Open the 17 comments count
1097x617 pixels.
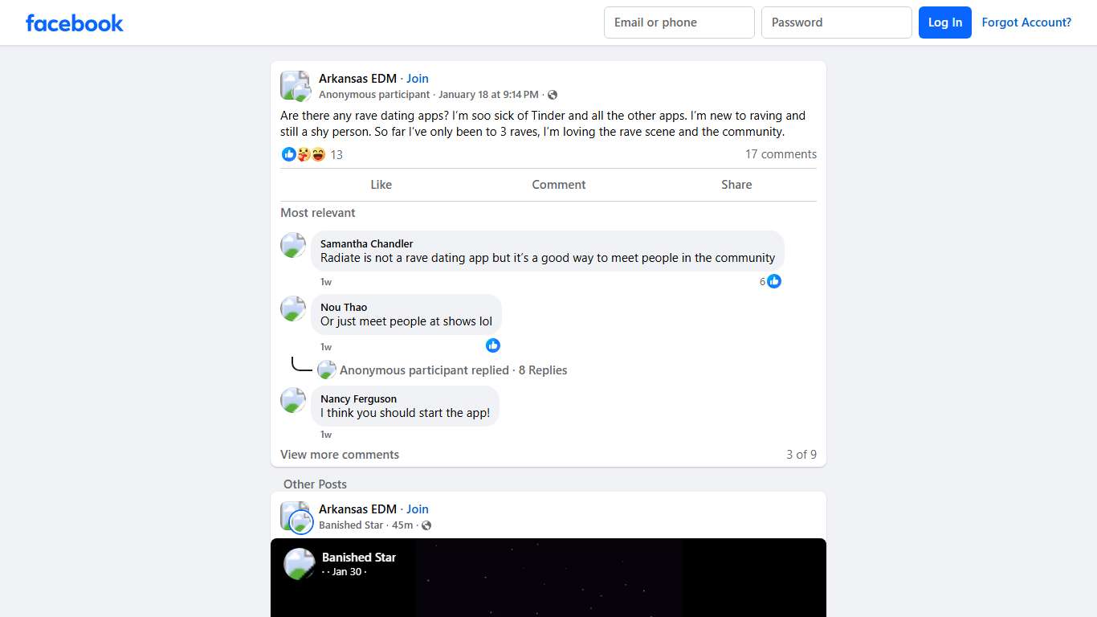(x=781, y=154)
